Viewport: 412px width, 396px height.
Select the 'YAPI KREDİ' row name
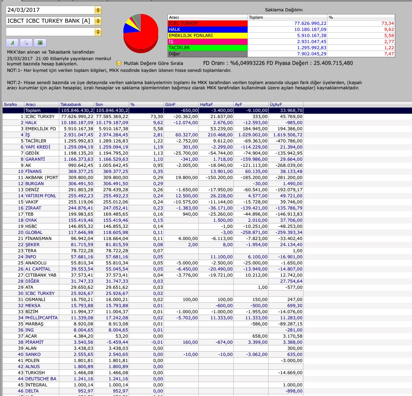coord(37,147)
